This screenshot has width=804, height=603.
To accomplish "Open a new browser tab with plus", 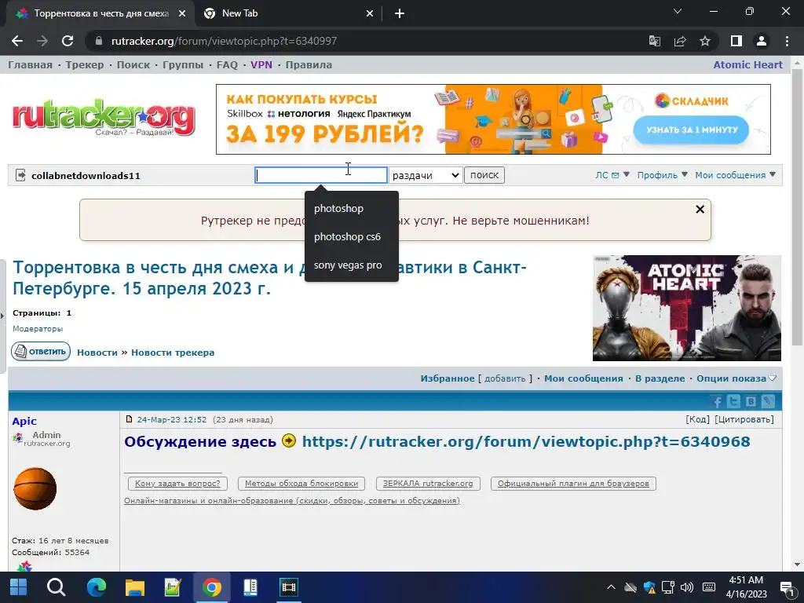I will (x=400, y=13).
